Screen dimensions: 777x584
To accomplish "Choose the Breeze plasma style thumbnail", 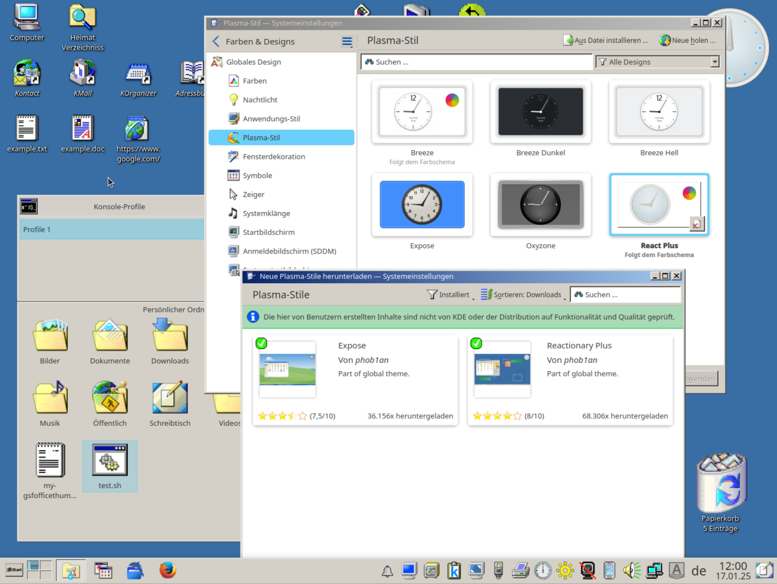I will pos(422,112).
